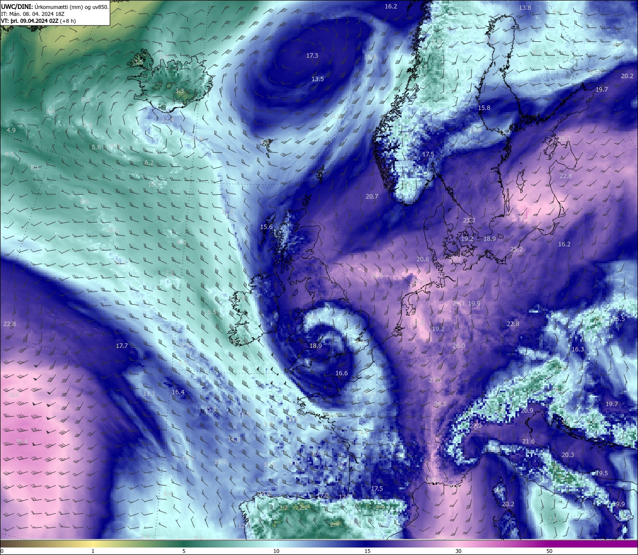Click the legend label 50
Screen dimensions: 638x555
click(549, 551)
